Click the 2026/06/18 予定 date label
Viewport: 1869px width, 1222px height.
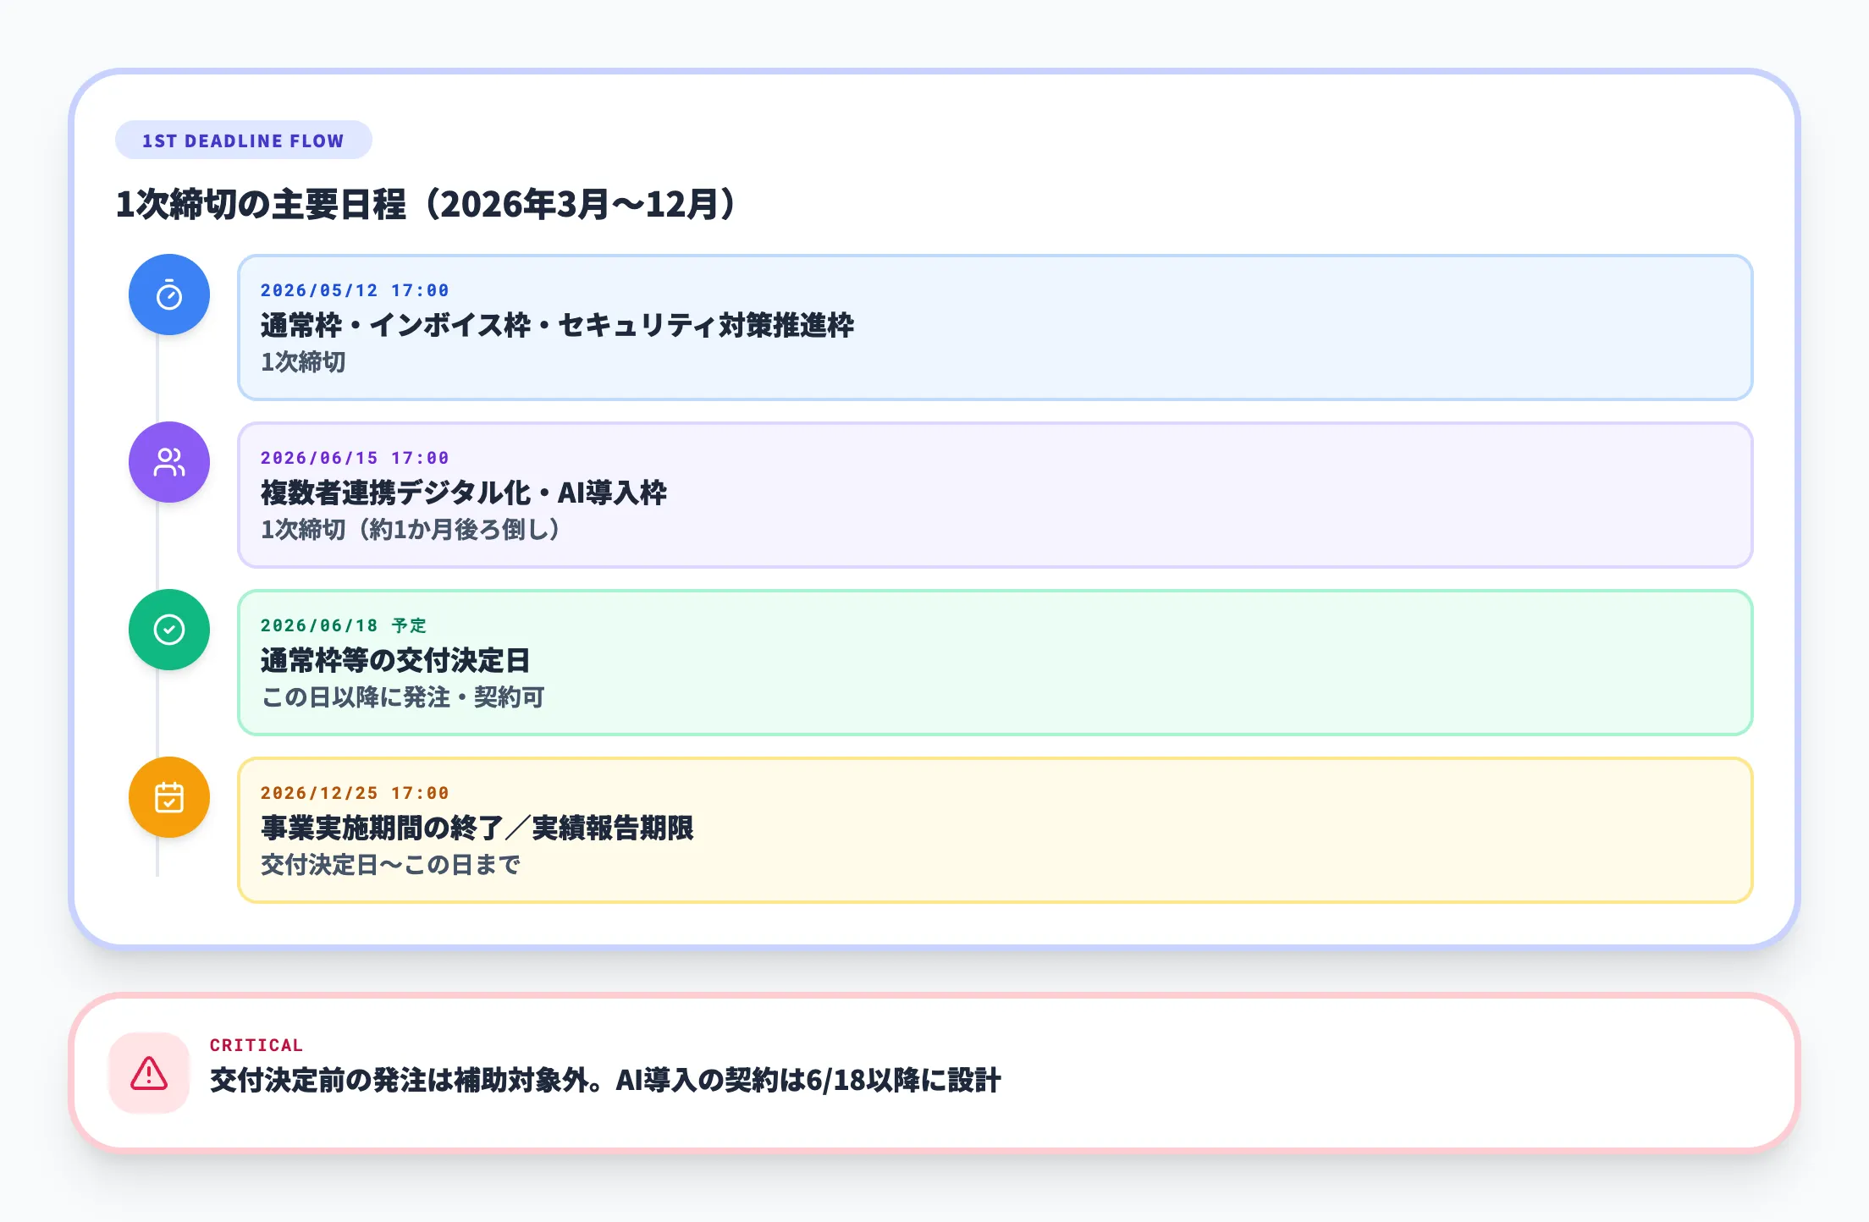click(x=343, y=625)
